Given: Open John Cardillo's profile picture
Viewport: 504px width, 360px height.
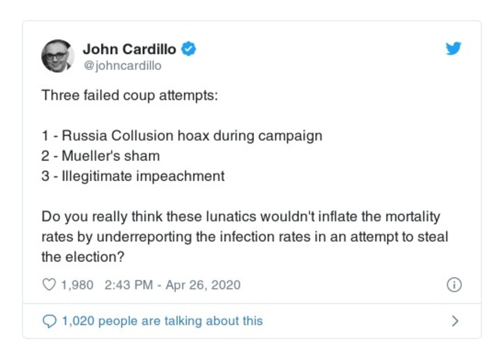Looking at the screenshot, I should pos(58,56).
